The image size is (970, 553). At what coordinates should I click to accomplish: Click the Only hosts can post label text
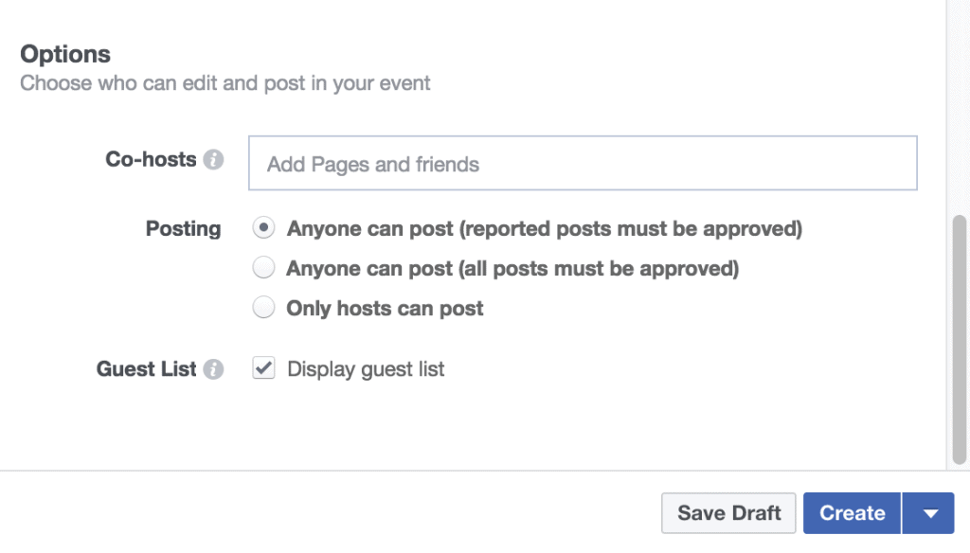[x=385, y=308]
